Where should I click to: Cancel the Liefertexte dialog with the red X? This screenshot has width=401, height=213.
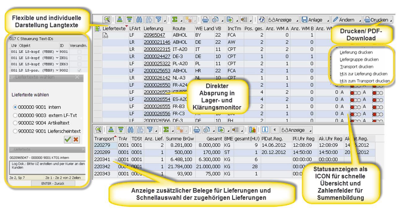pos(75,140)
